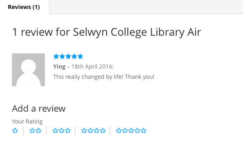Click the empty tab bar beside Reviews

click(146, 7)
